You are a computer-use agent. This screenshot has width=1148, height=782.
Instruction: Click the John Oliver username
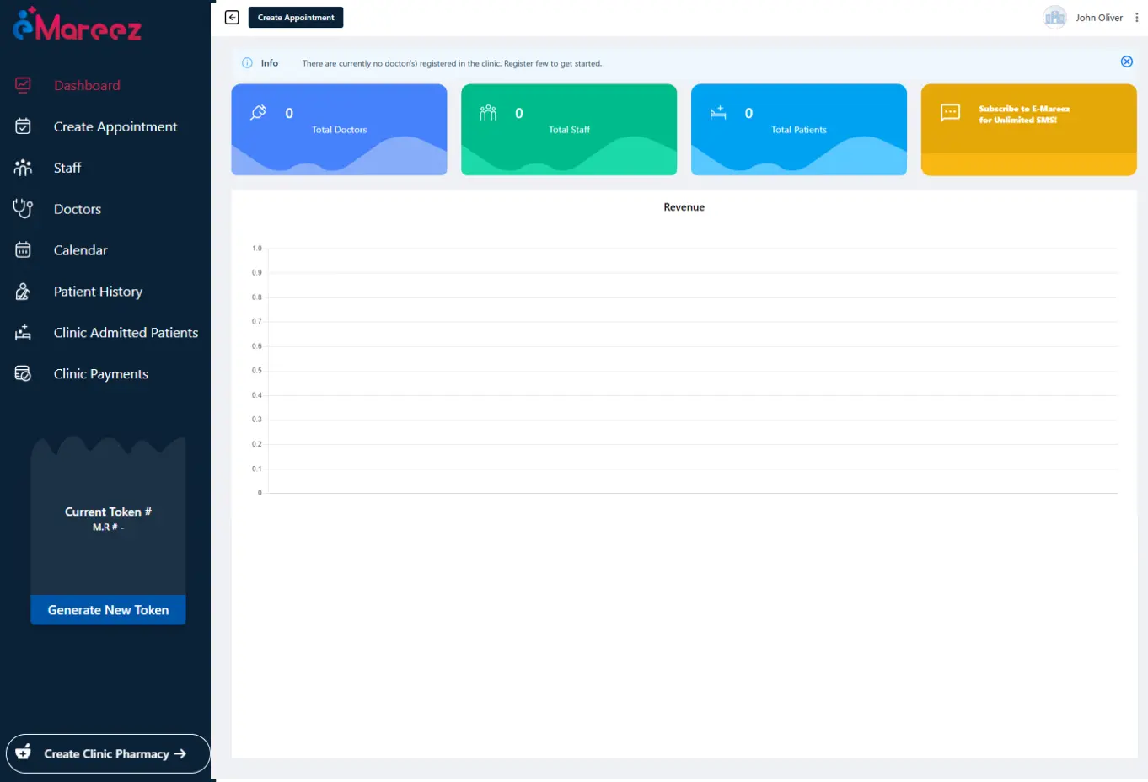1099,18
